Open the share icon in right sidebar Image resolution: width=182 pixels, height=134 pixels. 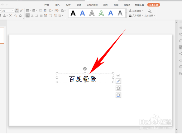coord(180,53)
